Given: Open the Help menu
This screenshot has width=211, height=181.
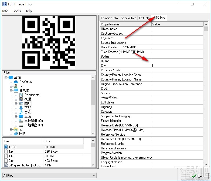Looking at the screenshot, I should 28,11.
